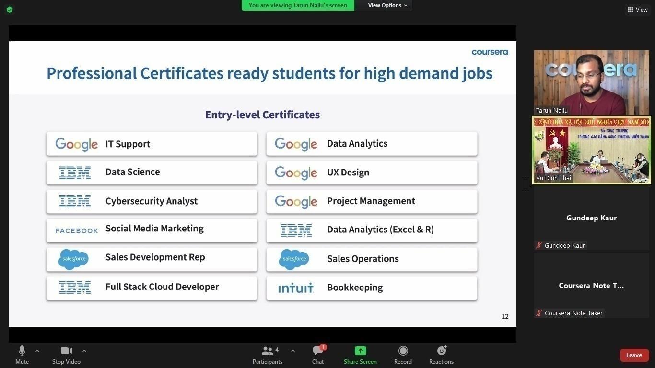The width and height of the screenshot is (655, 368).
Task: Select Vu Dinh Thai's video thumbnail
Action: point(591,150)
